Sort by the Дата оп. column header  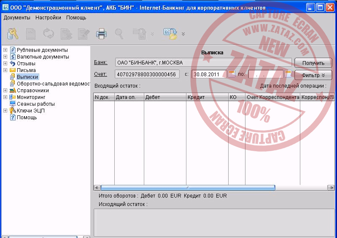click(129, 97)
